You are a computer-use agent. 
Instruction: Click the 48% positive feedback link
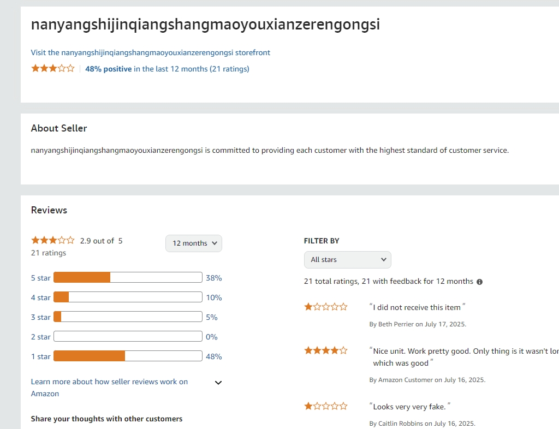[108, 69]
